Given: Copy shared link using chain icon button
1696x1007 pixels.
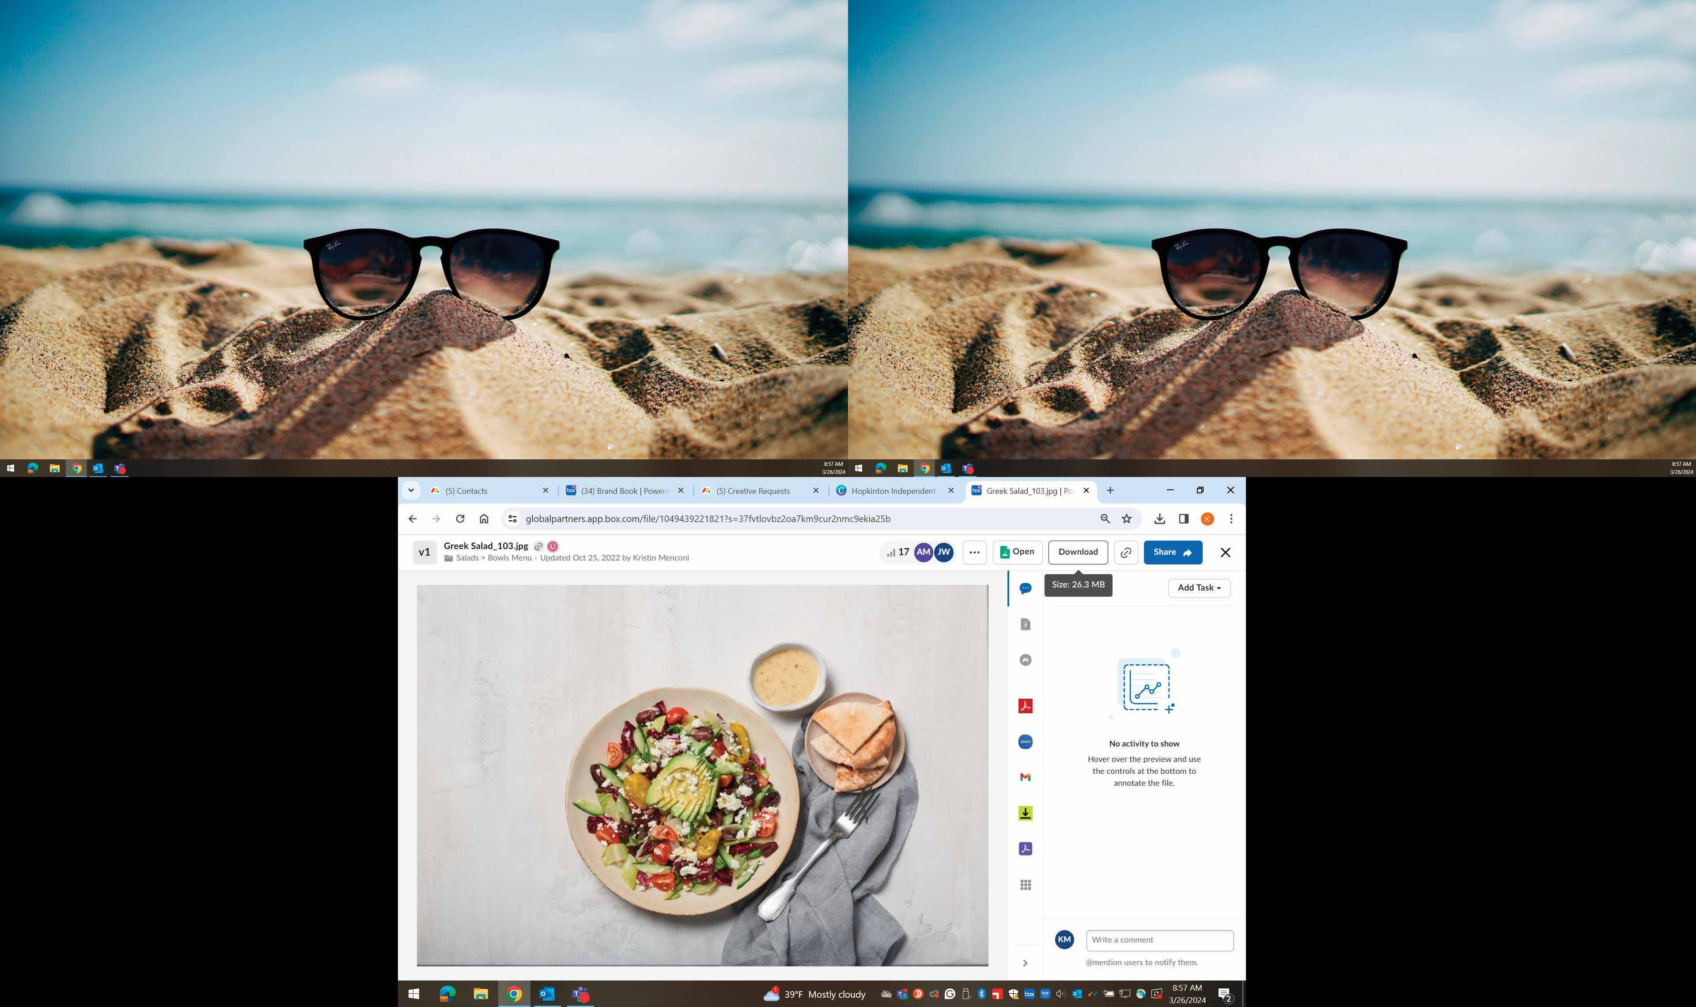Looking at the screenshot, I should tap(1125, 553).
